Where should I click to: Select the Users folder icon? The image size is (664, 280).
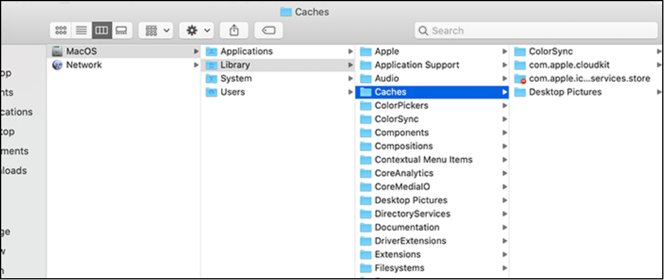[x=211, y=92]
